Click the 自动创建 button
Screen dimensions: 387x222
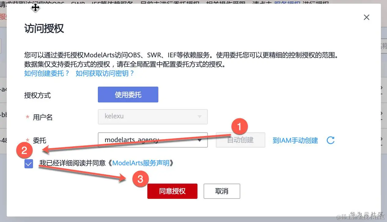[240, 140]
